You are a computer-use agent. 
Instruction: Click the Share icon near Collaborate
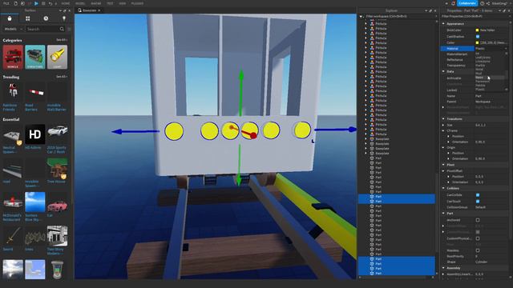point(488,3)
